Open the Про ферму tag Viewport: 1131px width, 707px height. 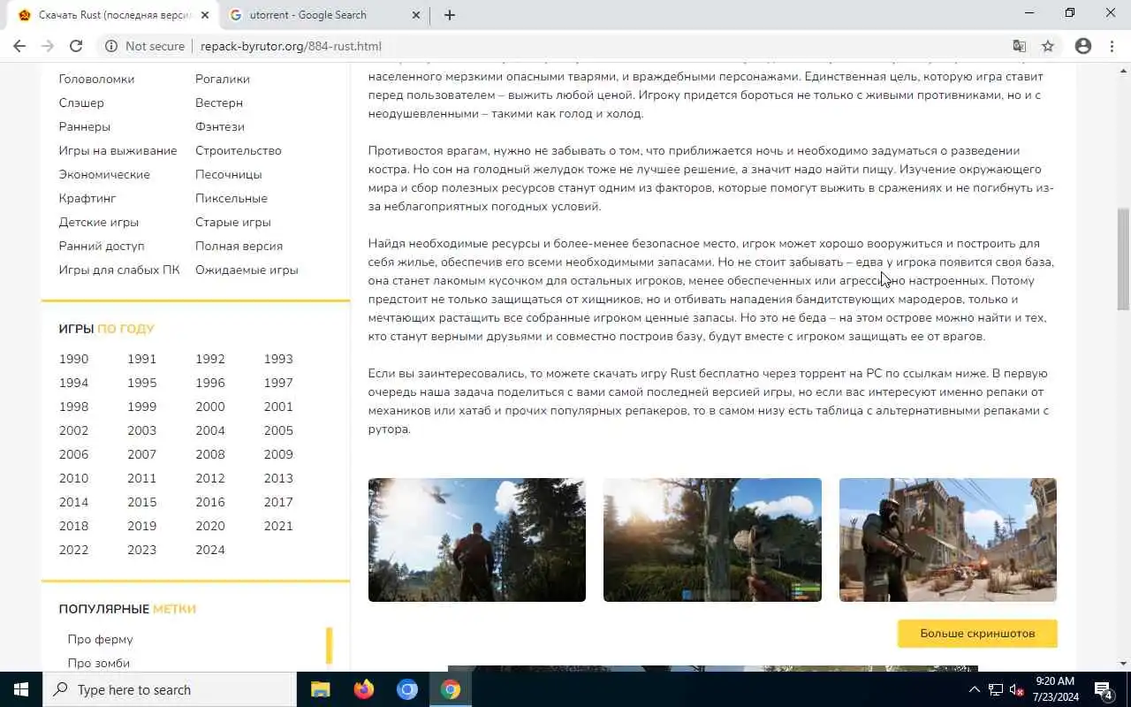pyautogui.click(x=100, y=639)
